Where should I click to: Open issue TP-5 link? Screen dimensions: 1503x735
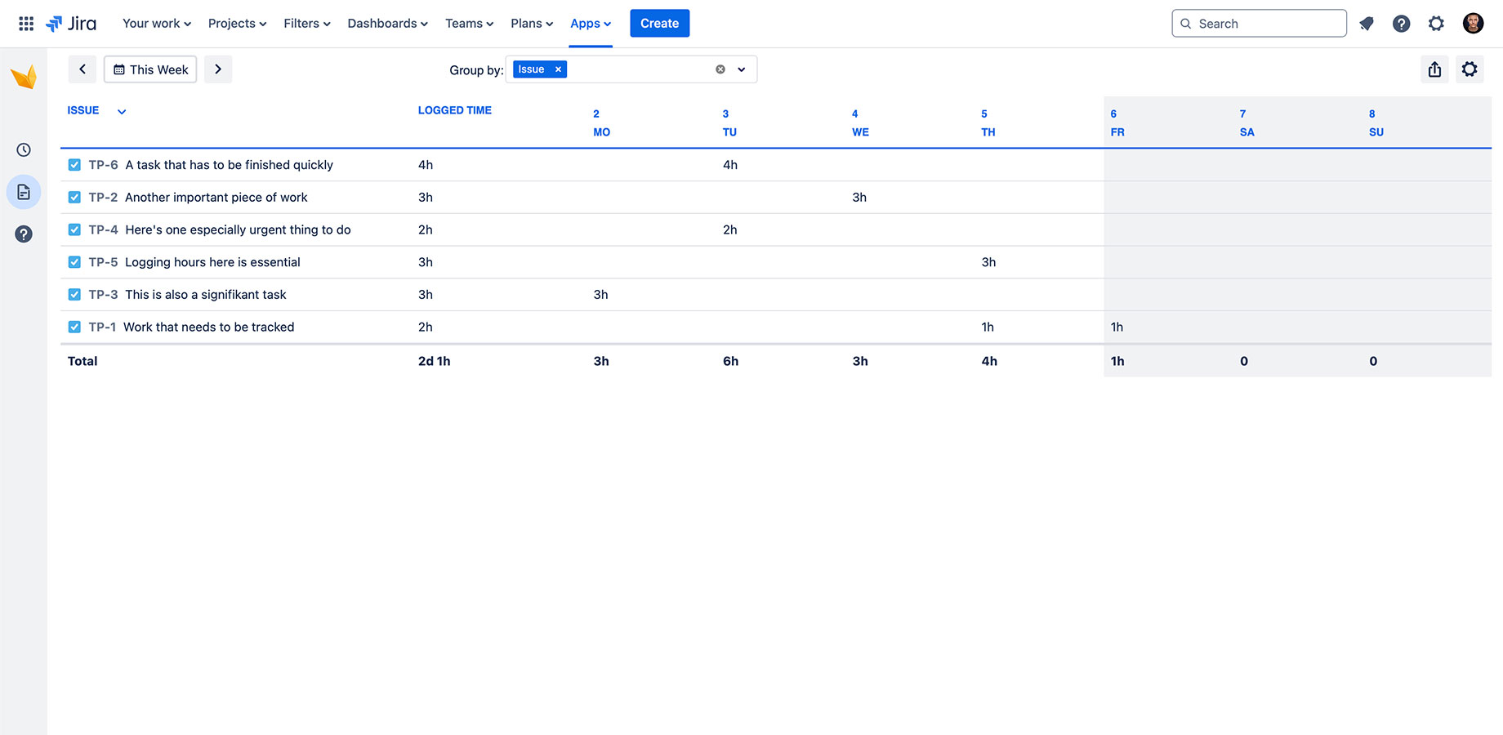click(x=103, y=262)
